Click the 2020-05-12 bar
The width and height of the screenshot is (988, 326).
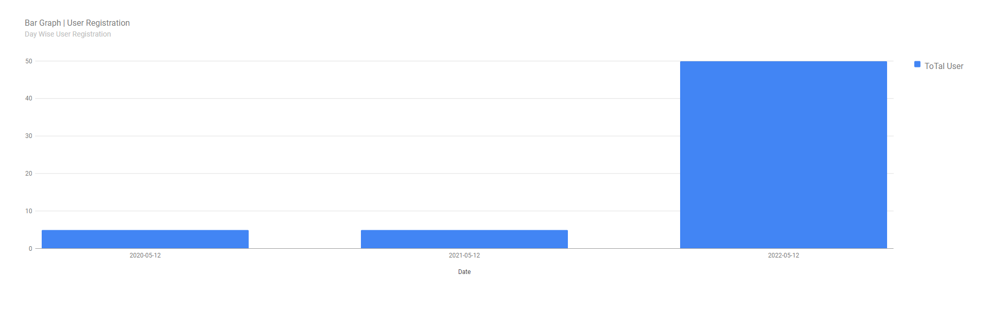tap(145, 239)
